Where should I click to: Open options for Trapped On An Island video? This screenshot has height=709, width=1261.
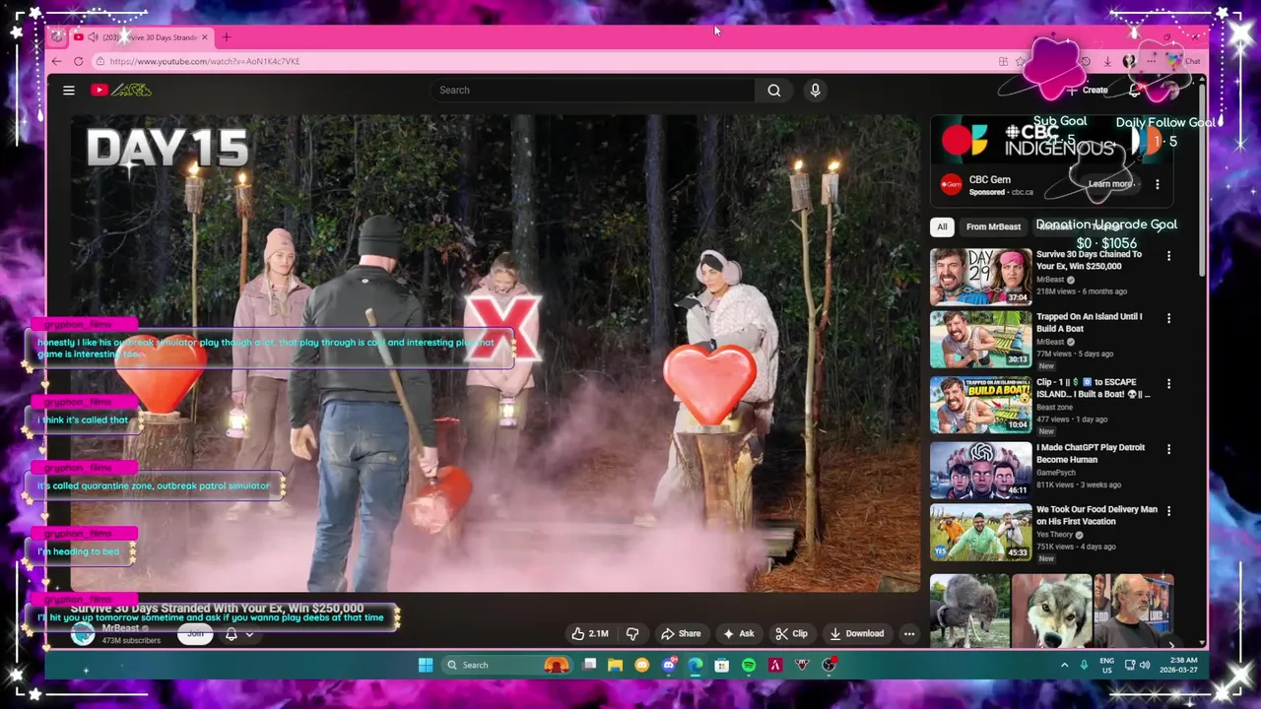tap(1169, 319)
